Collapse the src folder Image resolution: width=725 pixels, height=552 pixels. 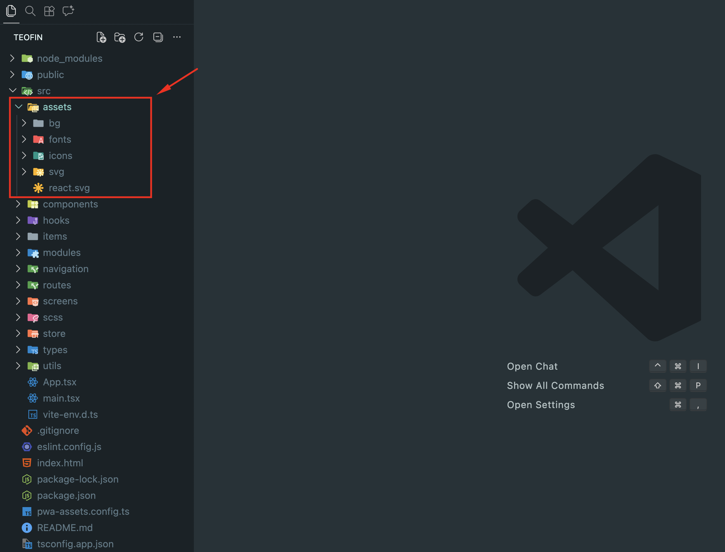(x=12, y=91)
